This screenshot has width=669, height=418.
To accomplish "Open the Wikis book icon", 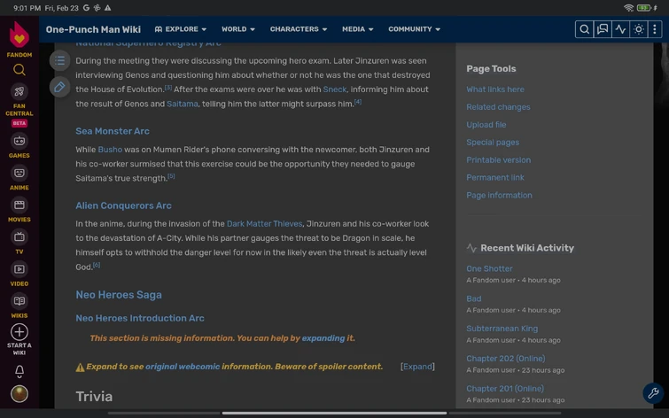I will 19,301.
